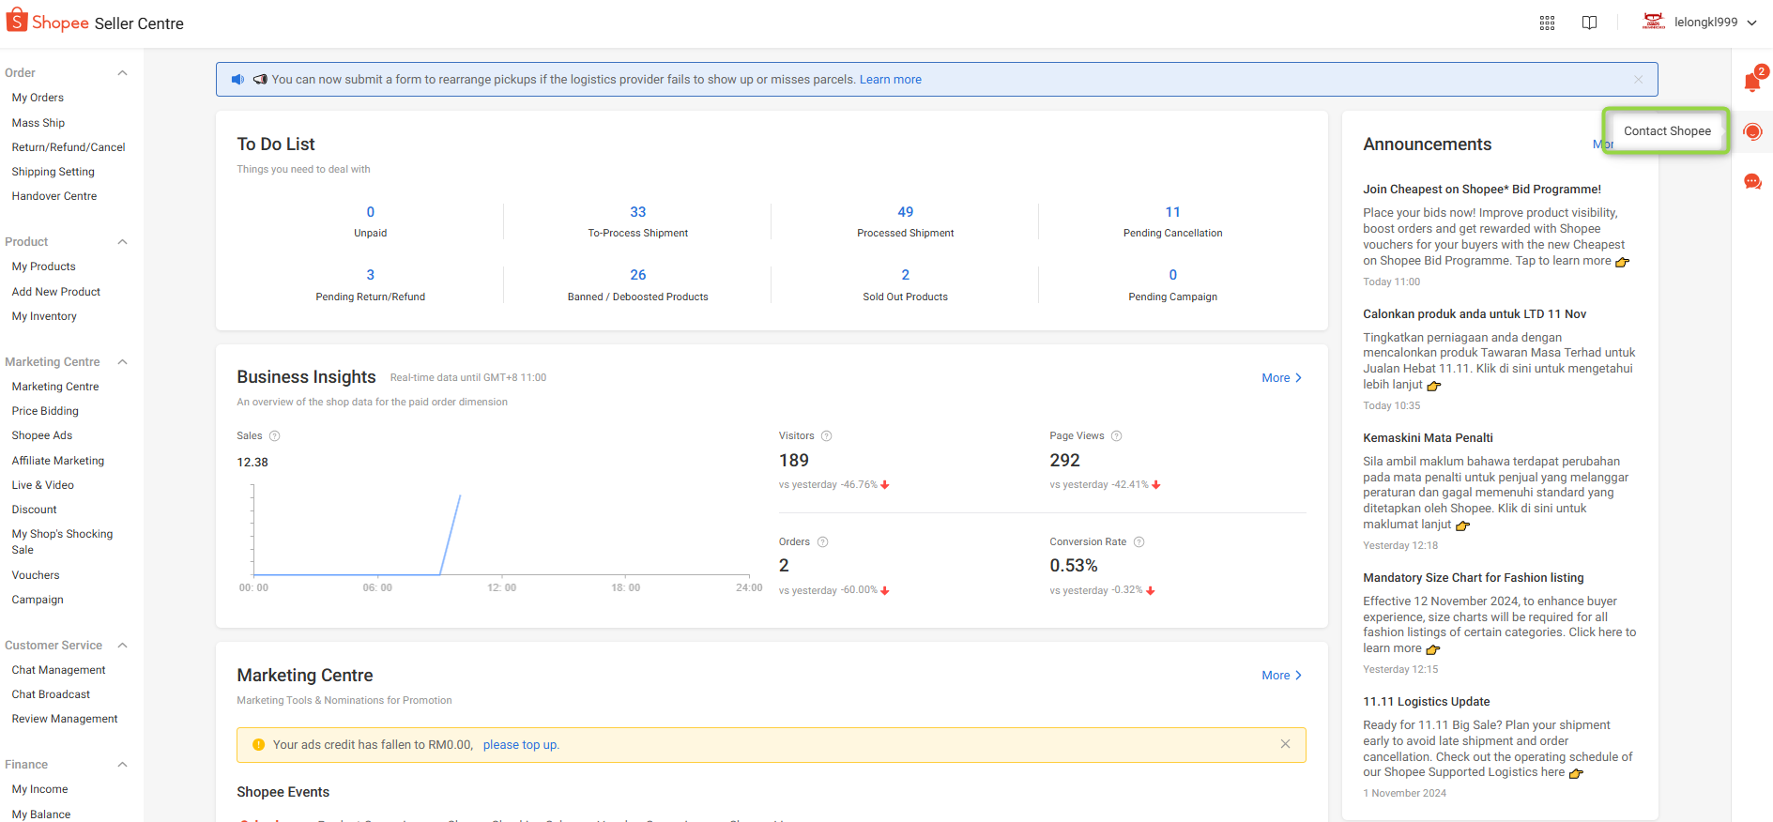Viewport: 1773px width, 822px height.
Task: Click the help icon beside Visitors
Action: (x=827, y=435)
